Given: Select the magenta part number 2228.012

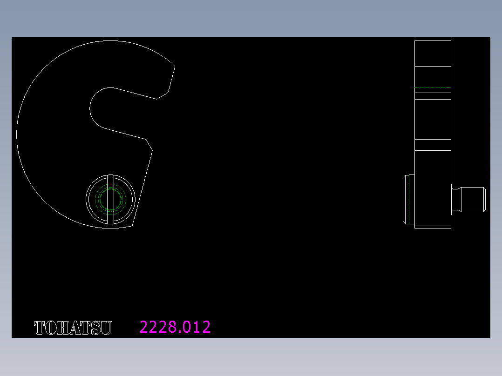Looking at the screenshot, I should coord(175,327).
